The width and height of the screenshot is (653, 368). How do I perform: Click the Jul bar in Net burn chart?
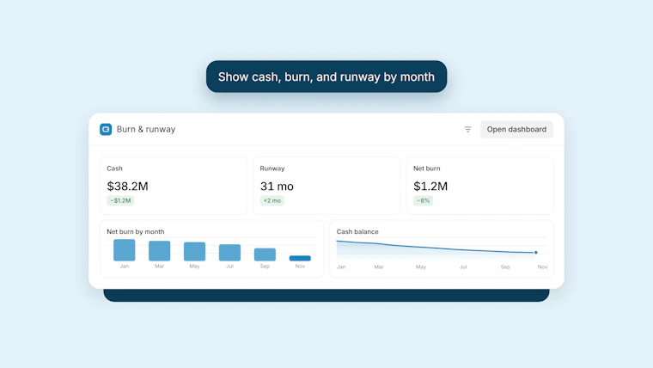point(230,253)
